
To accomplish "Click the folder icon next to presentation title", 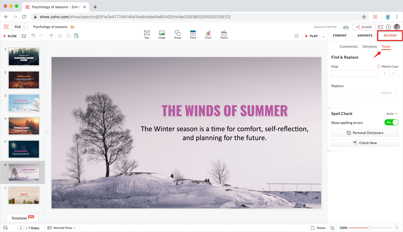I will point(72,27).
